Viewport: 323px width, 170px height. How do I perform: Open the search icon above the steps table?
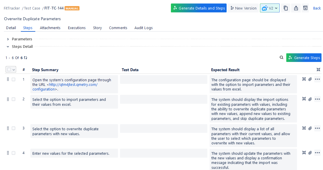[x=281, y=57]
